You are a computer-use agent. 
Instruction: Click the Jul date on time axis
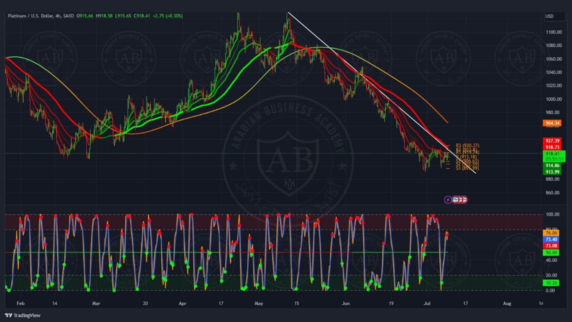click(427, 304)
